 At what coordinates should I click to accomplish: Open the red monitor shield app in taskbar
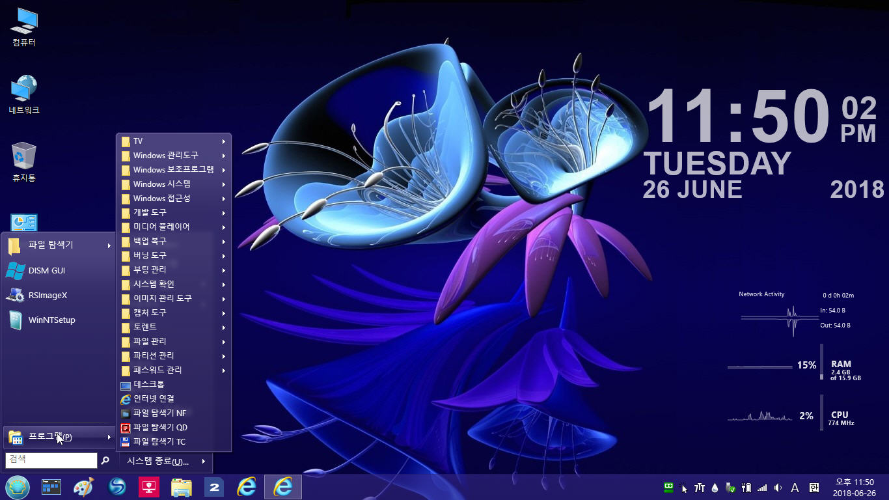[149, 487]
